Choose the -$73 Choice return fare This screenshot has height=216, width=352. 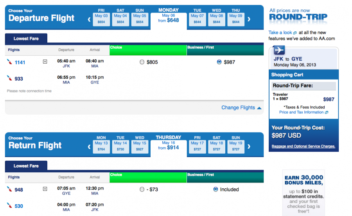pyautogui.click(x=142, y=189)
